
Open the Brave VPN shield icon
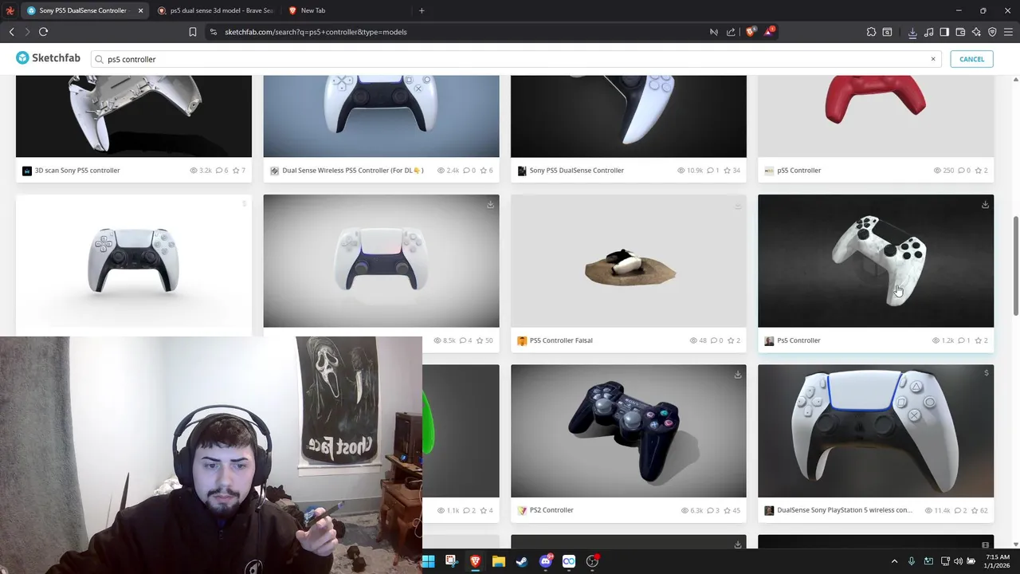tap(992, 32)
